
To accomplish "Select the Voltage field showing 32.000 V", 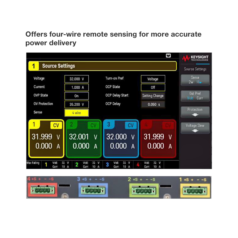I will tap(76, 79).
